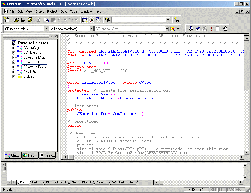
Task: Copy the selection to clipboard
Action: tap(46, 20)
